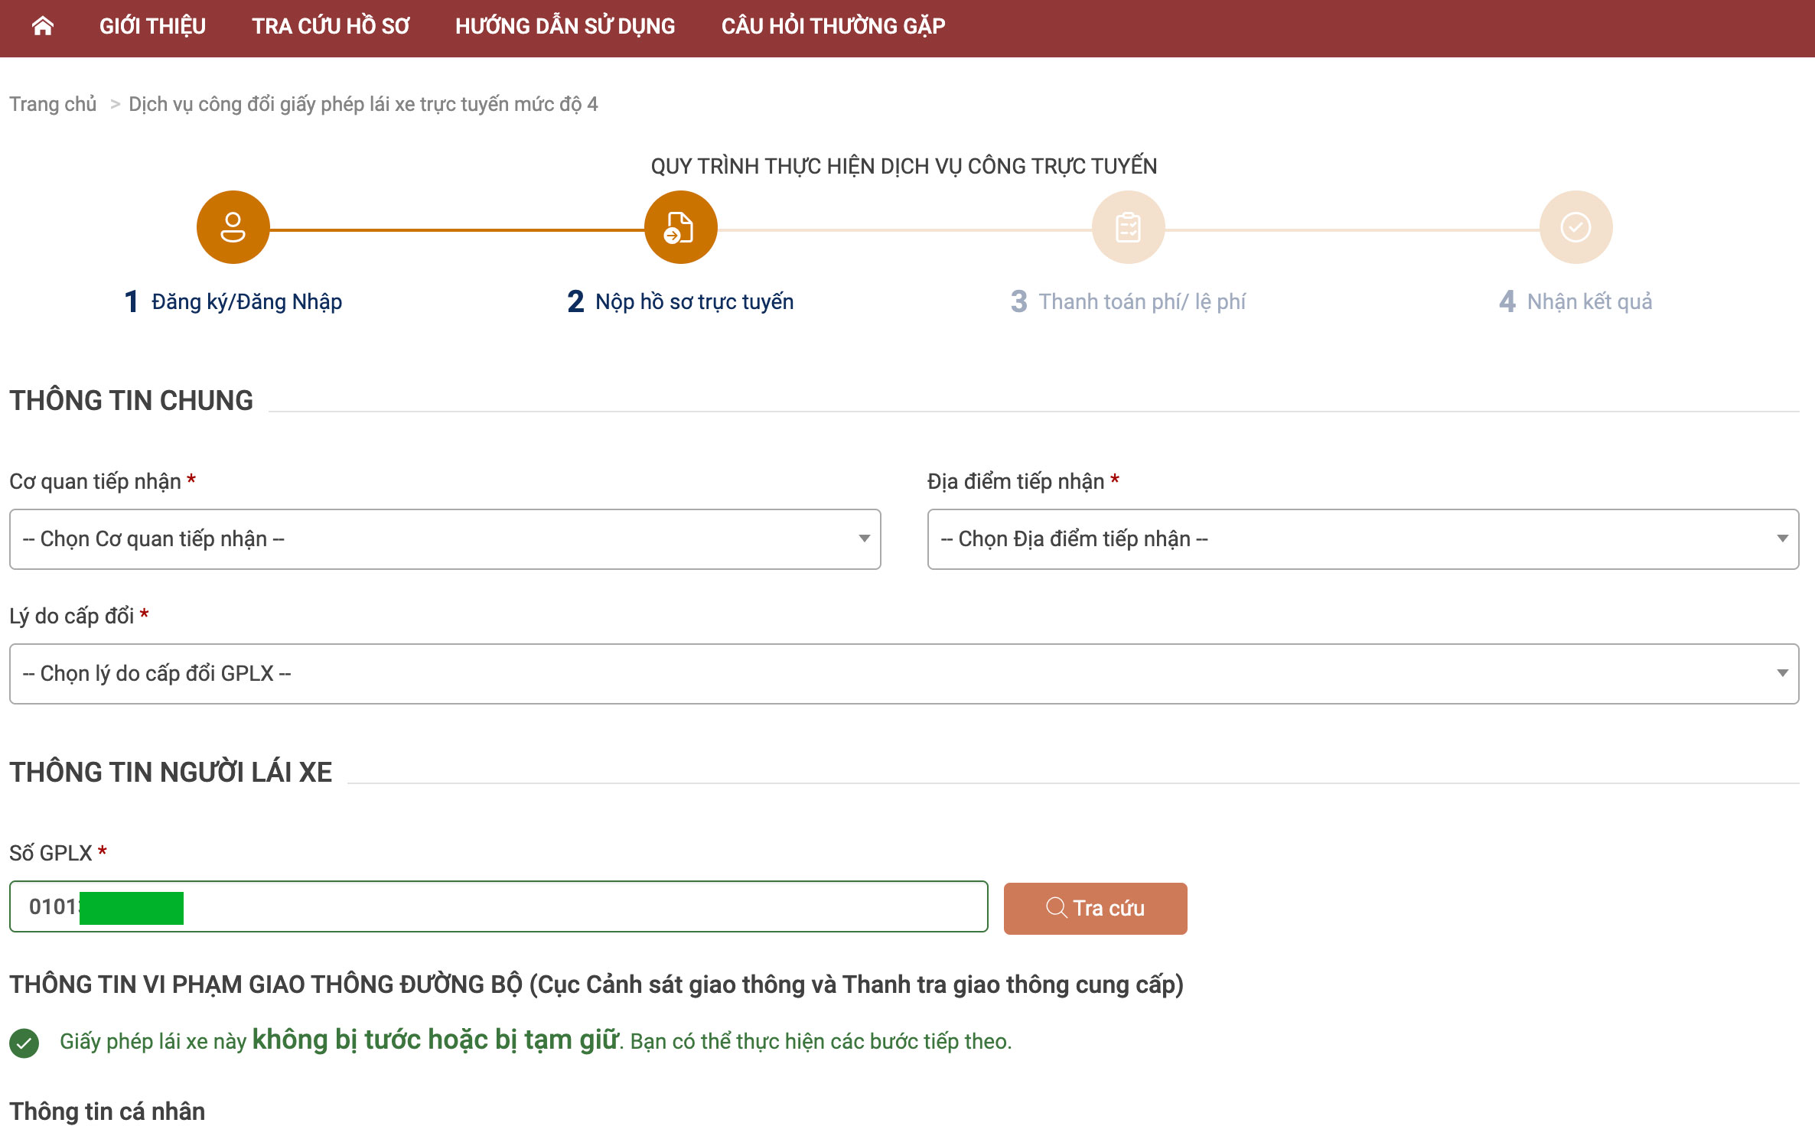Click the magnifier icon on Tra cứu button
The width and height of the screenshot is (1815, 1126).
(1056, 908)
